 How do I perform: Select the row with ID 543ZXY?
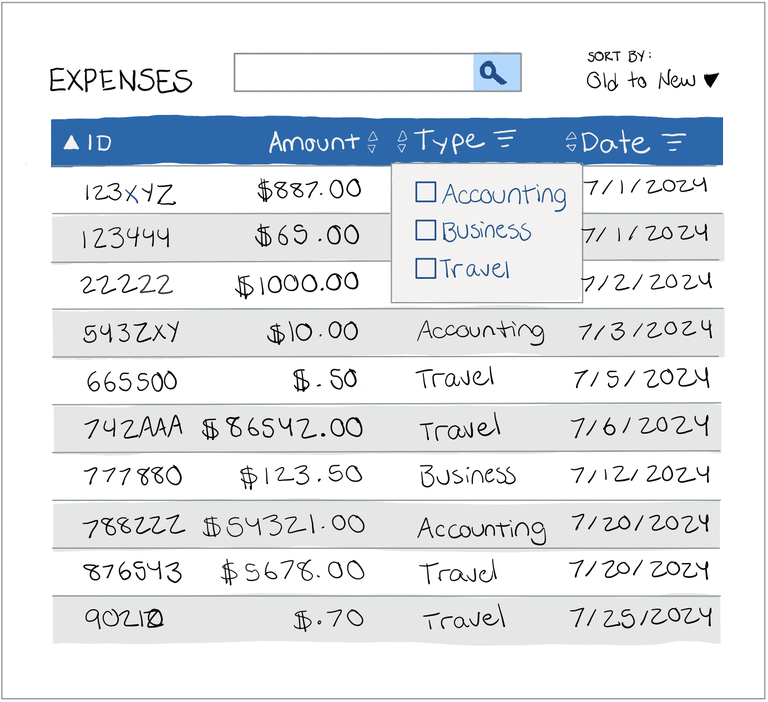click(388, 333)
